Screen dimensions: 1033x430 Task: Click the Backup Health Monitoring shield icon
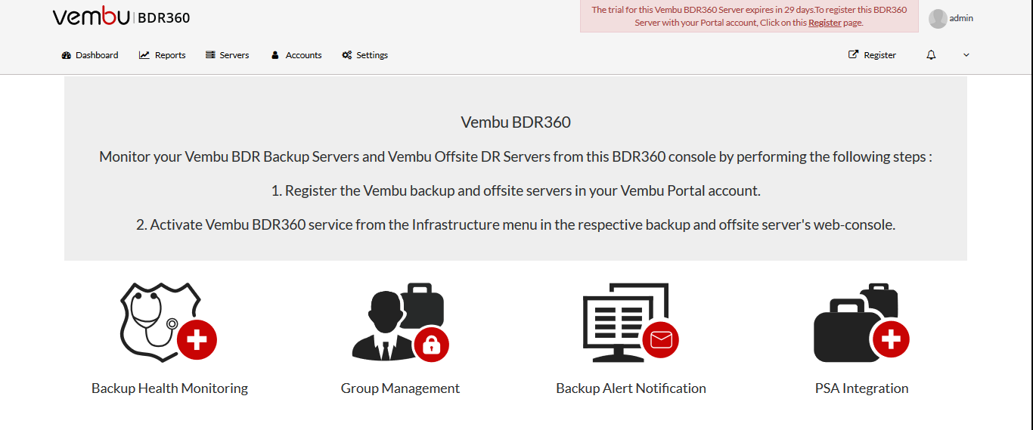coord(169,323)
